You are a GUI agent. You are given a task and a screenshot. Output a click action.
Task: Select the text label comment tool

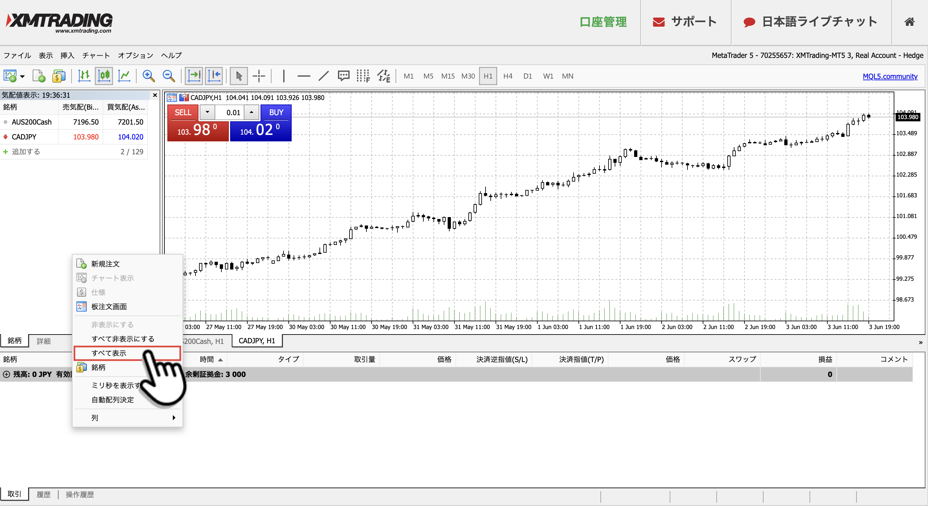point(343,76)
